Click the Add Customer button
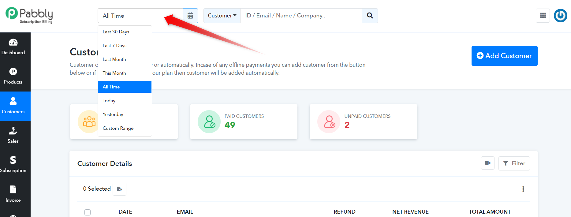571x217 pixels. coord(504,56)
